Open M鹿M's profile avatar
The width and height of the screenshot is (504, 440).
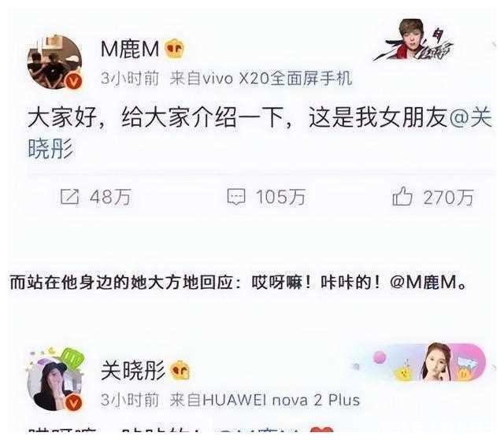click(x=54, y=62)
